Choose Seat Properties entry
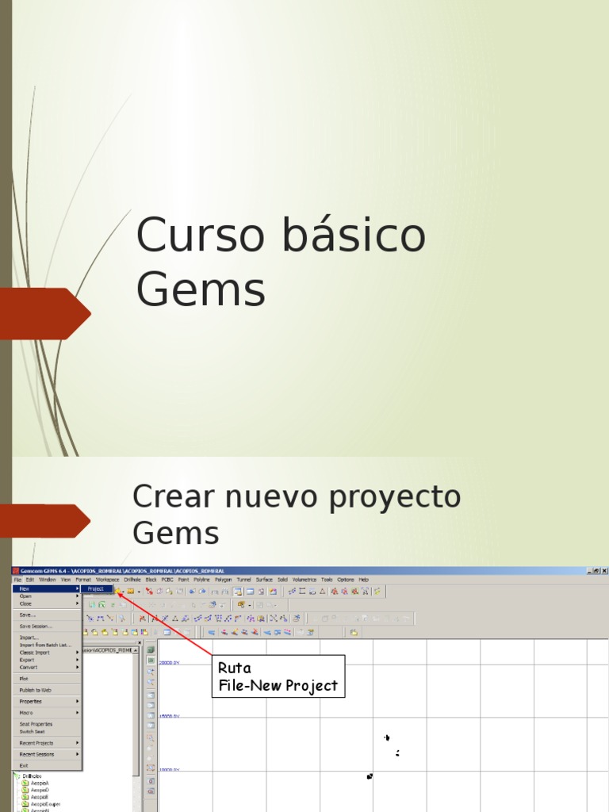The image size is (609, 812). coord(47,724)
